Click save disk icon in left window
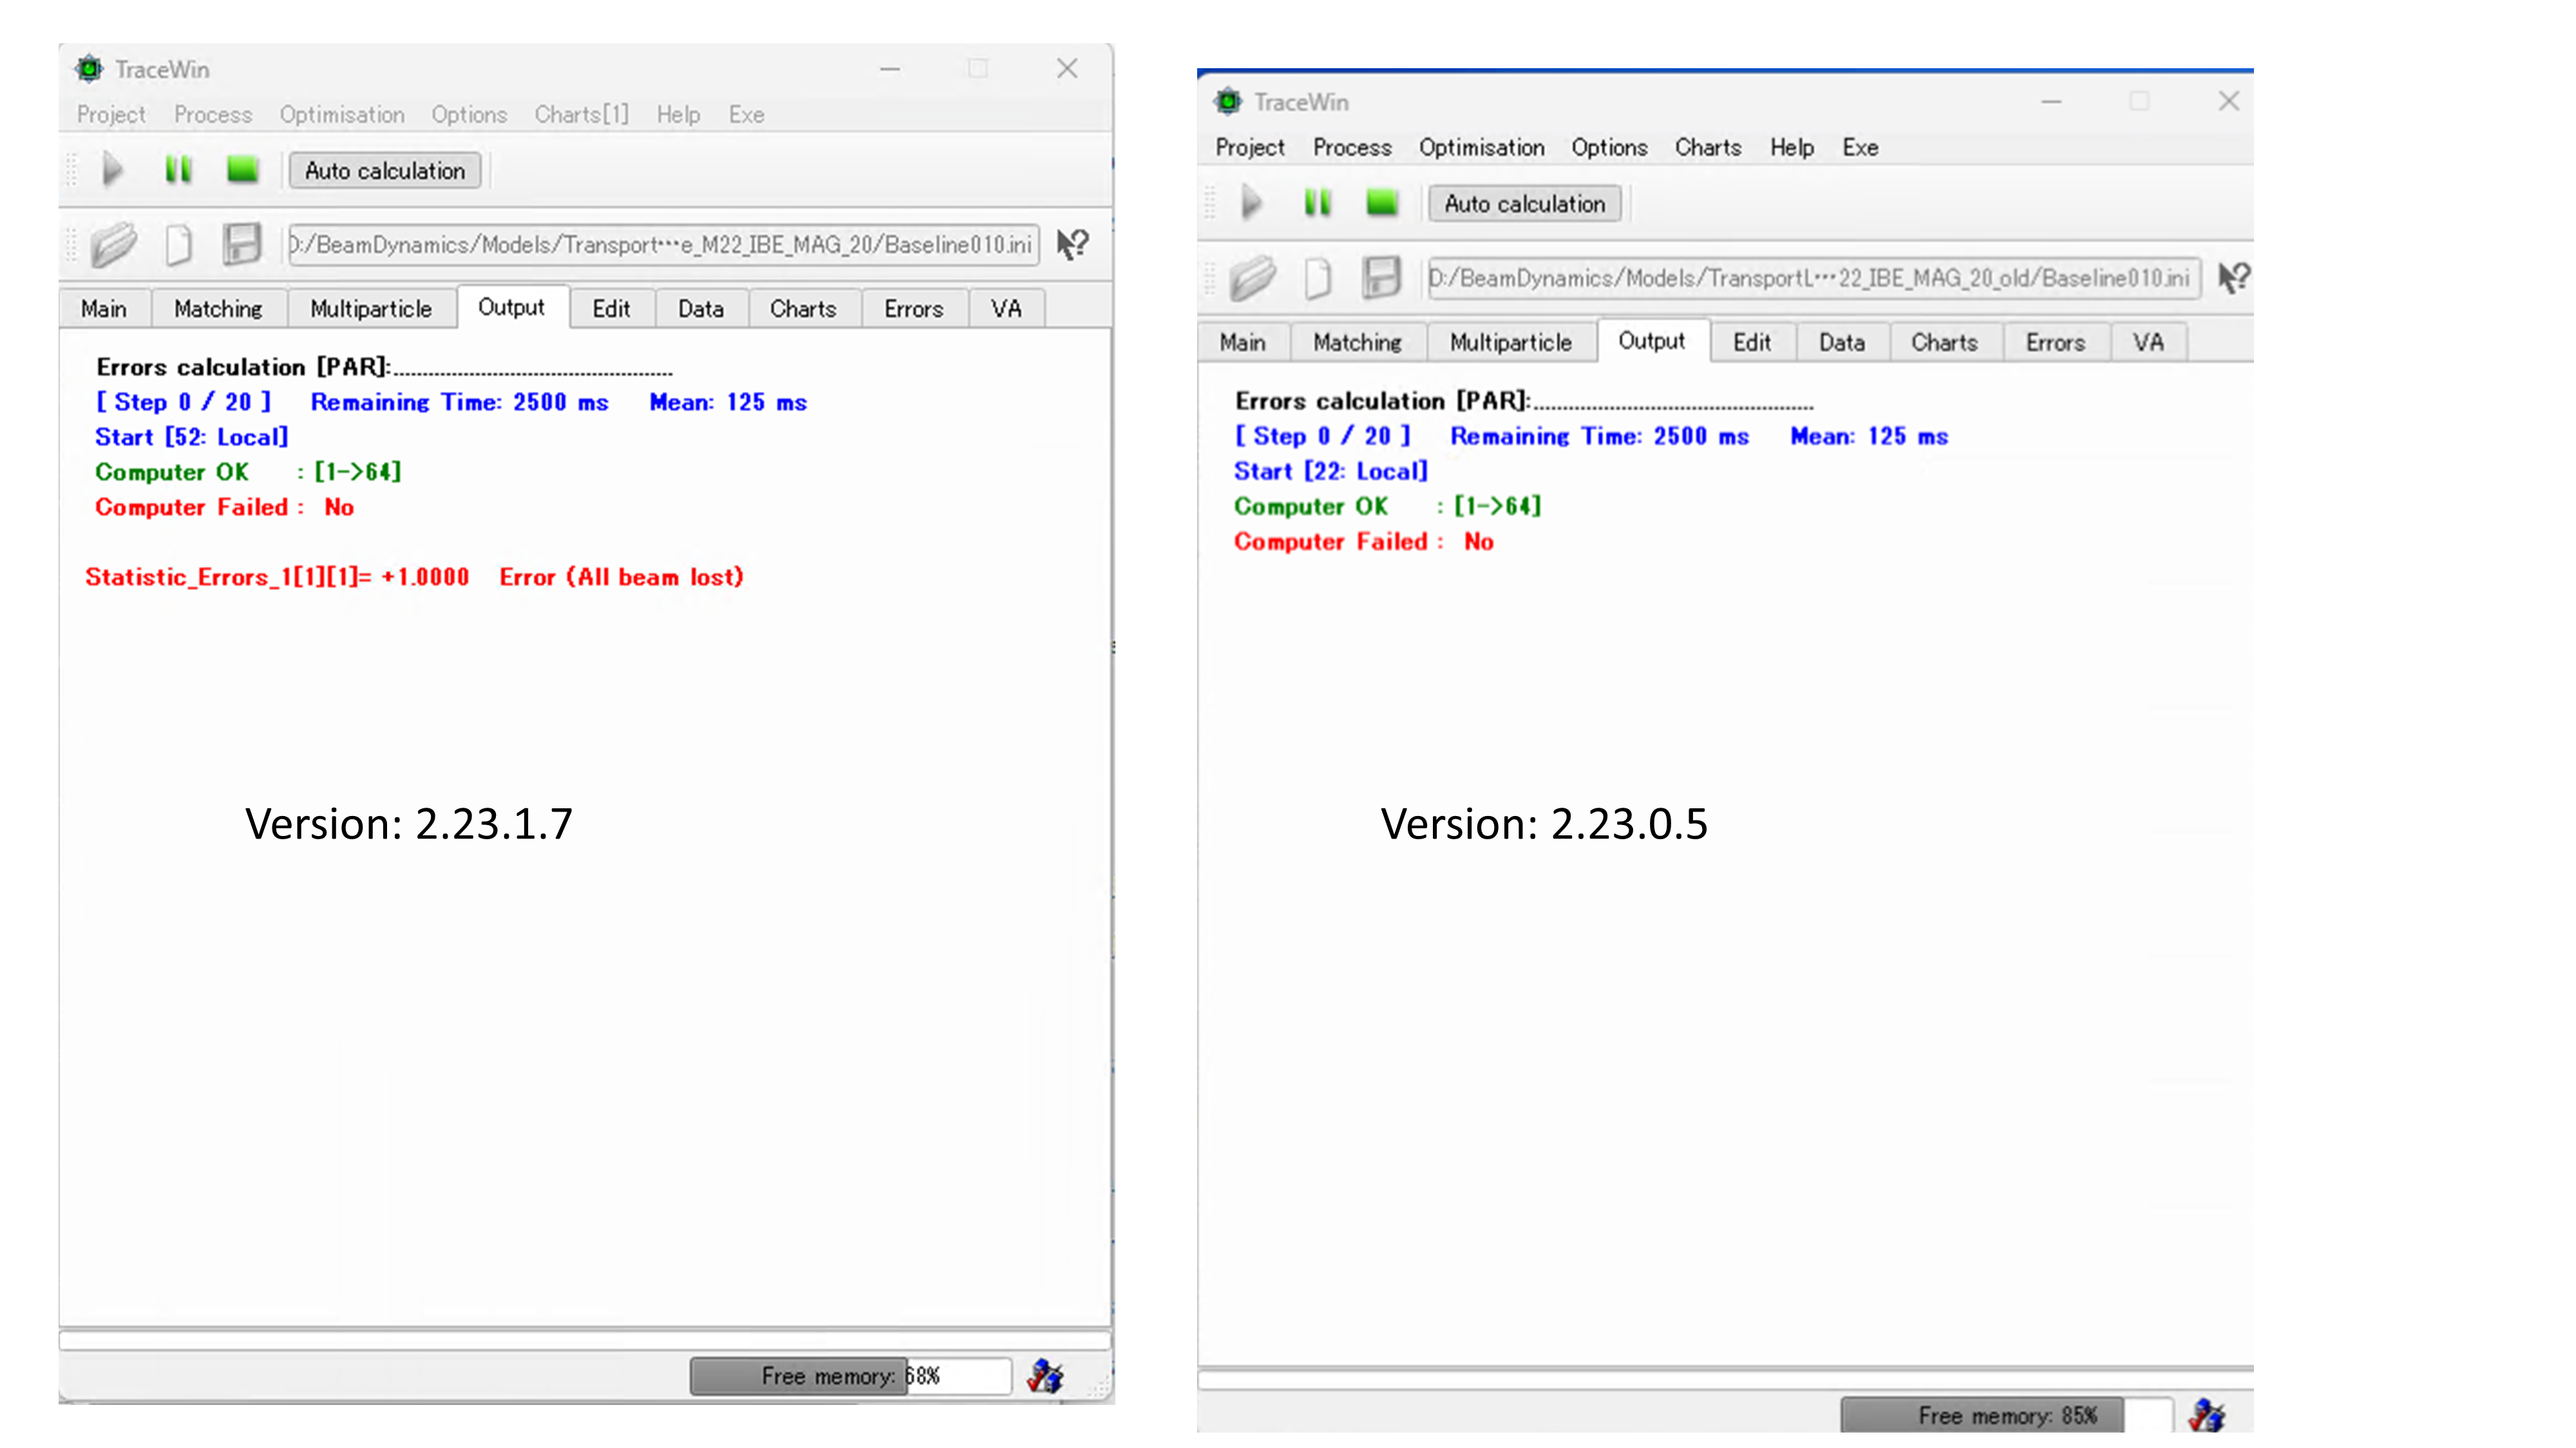The height and width of the screenshot is (1448, 2576). (x=242, y=244)
